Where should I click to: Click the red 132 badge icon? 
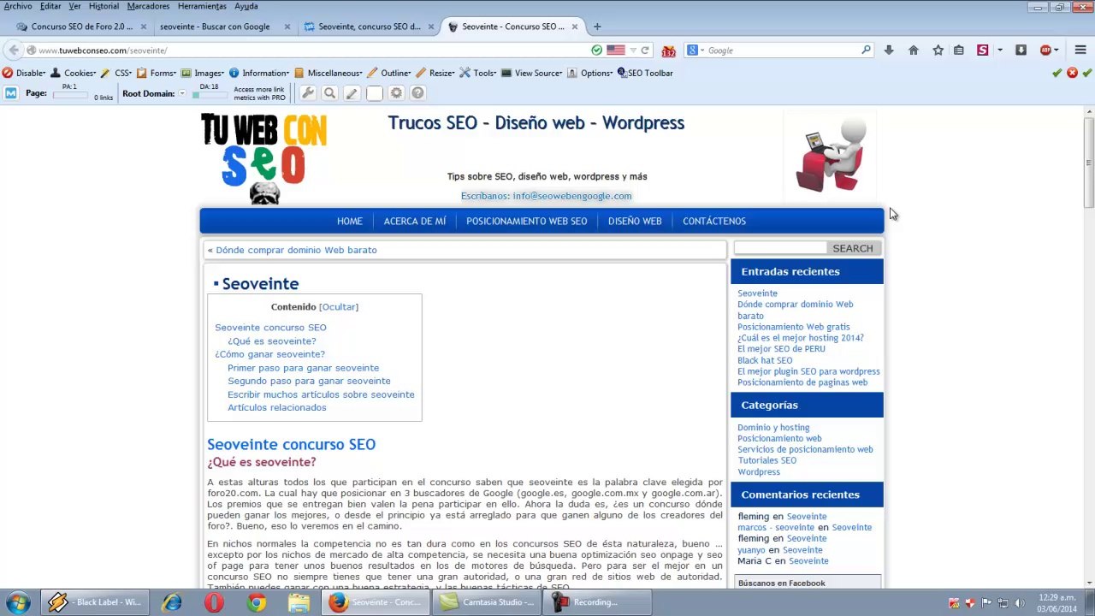669,51
